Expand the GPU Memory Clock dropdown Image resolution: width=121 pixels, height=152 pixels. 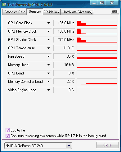pyautogui.click(x=48, y=31)
